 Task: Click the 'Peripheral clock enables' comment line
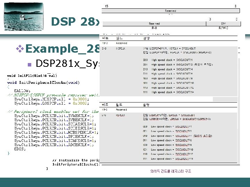53,112
